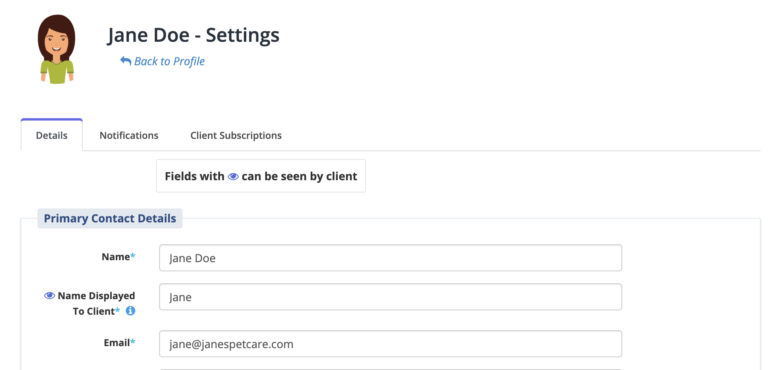
Task: Click the 'can be seen by client' text
Action: pyautogui.click(x=299, y=176)
